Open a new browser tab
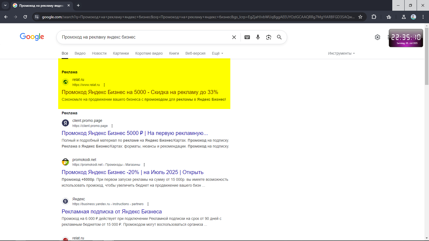The width and height of the screenshot is (429, 241). (78, 5)
